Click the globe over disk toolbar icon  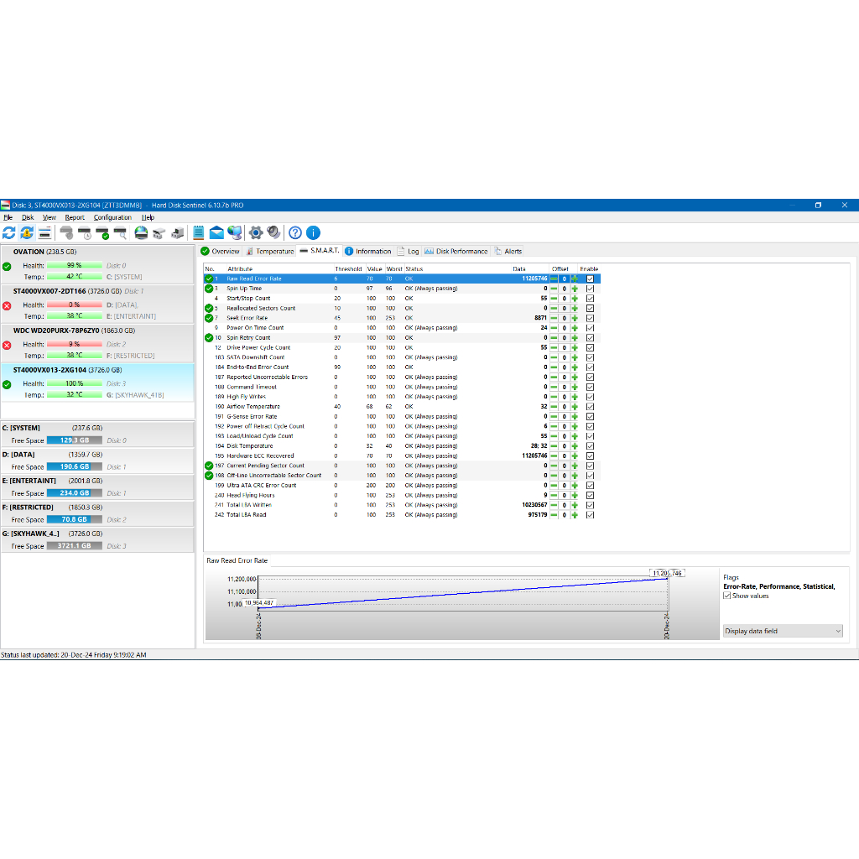click(141, 233)
